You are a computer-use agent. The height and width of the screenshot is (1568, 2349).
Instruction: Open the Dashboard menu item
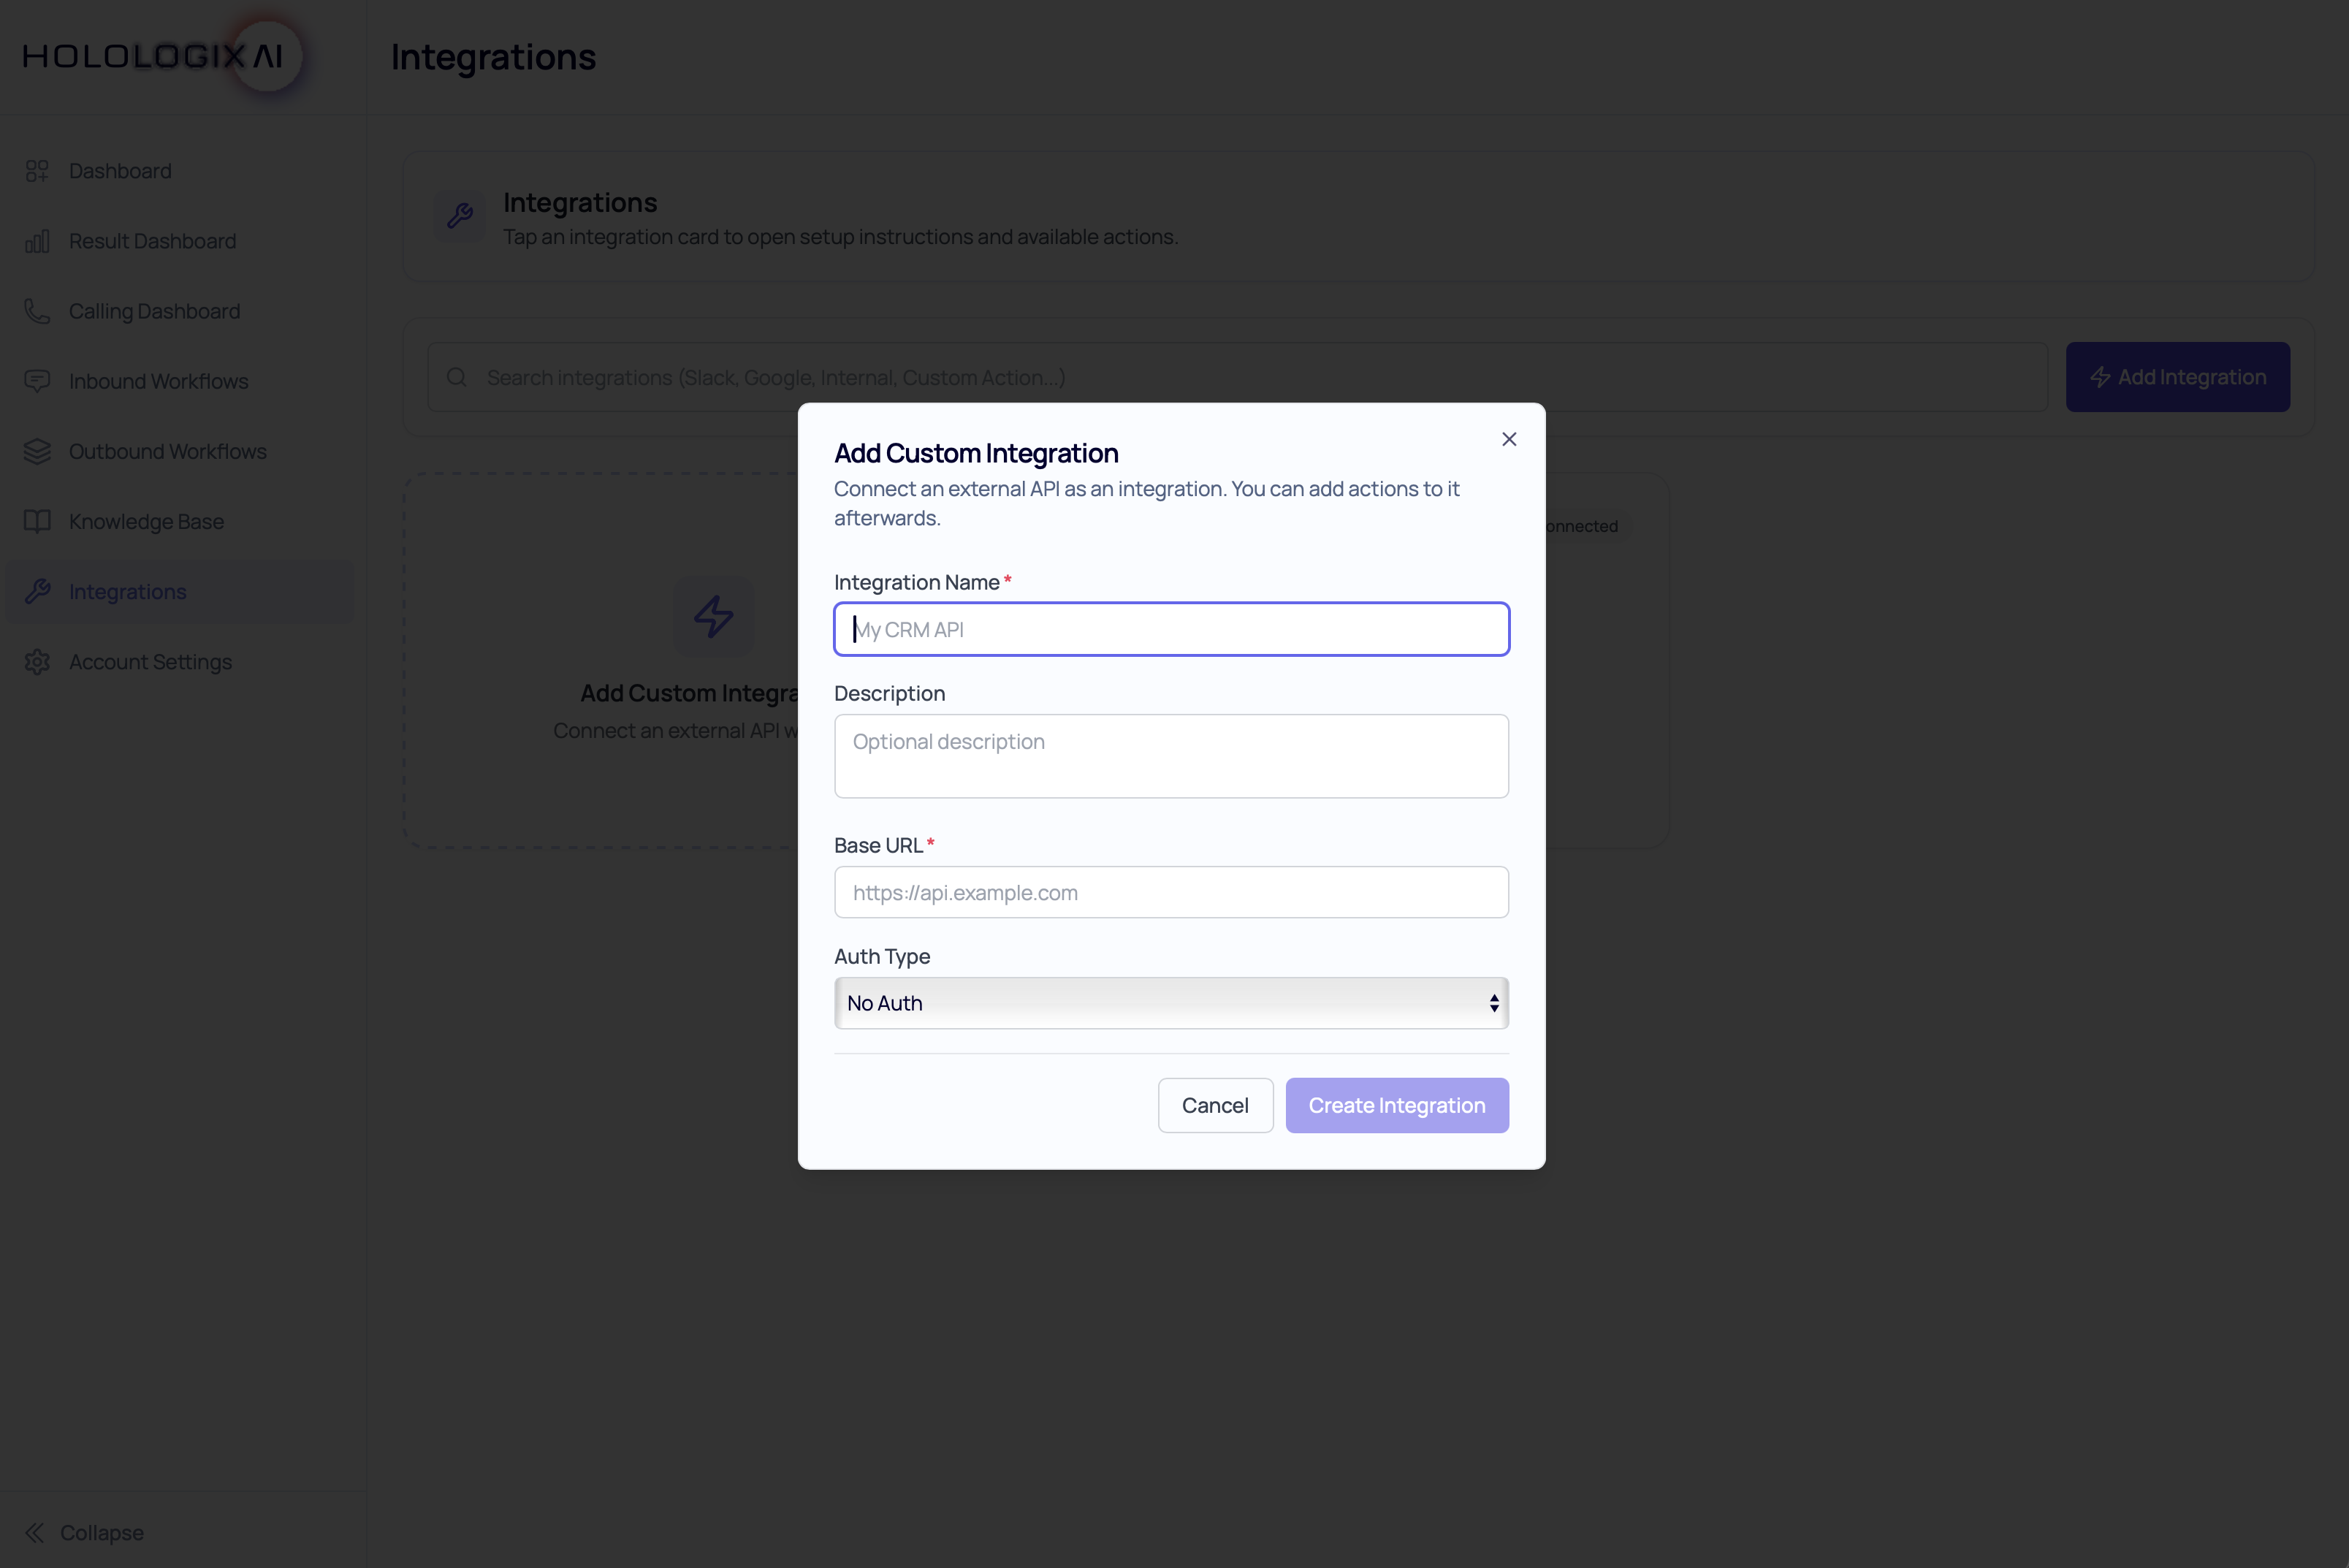180,171
